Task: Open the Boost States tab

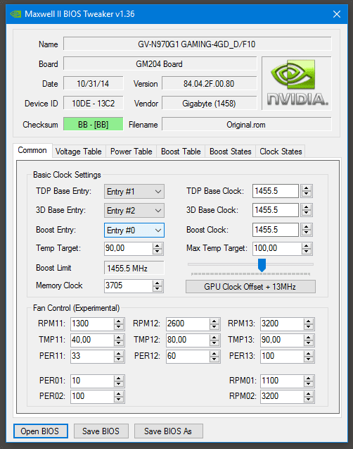Action: click(x=230, y=151)
